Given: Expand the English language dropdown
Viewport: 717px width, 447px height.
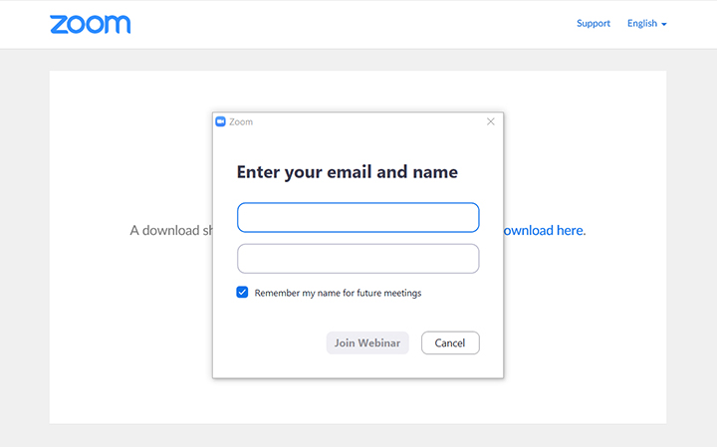Looking at the screenshot, I should click(646, 23).
